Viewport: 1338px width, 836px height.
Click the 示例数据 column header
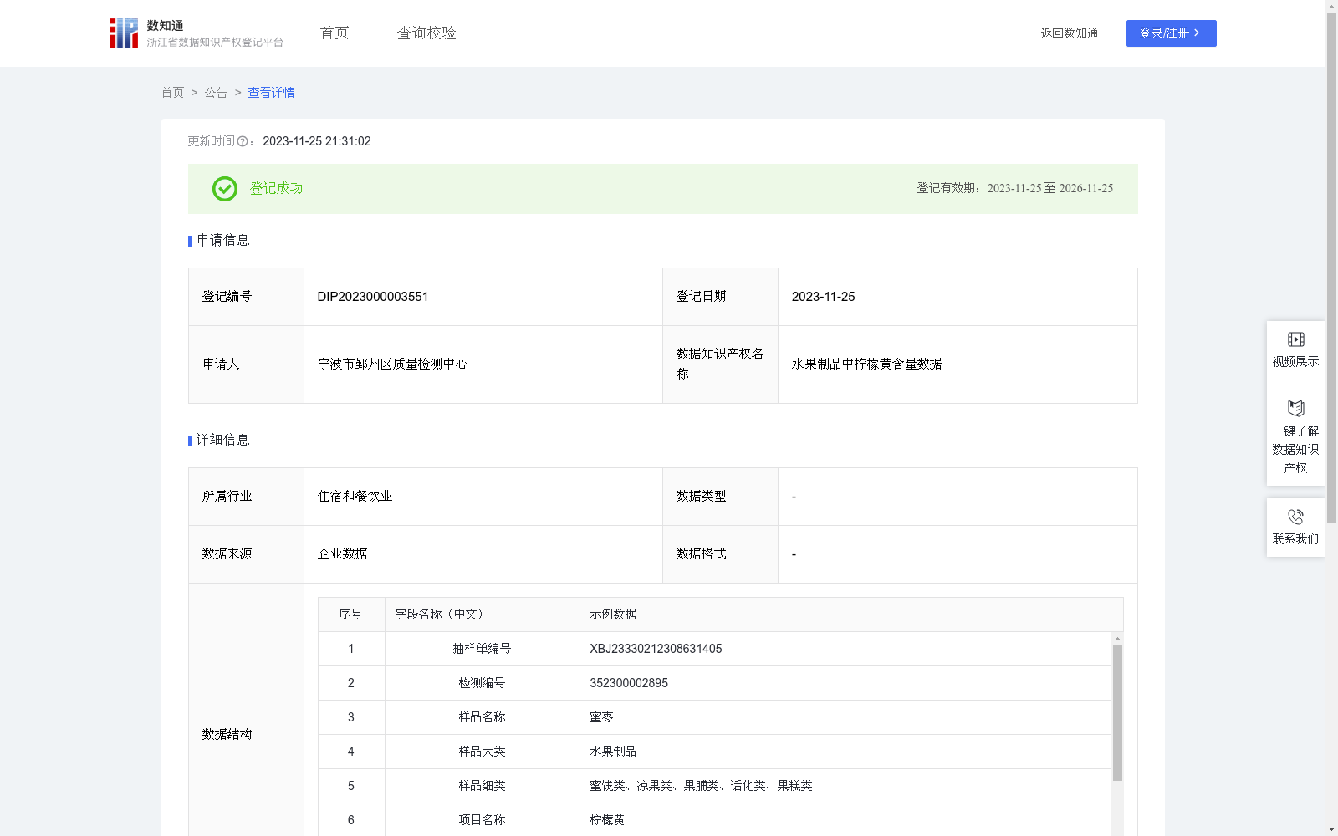(x=851, y=614)
